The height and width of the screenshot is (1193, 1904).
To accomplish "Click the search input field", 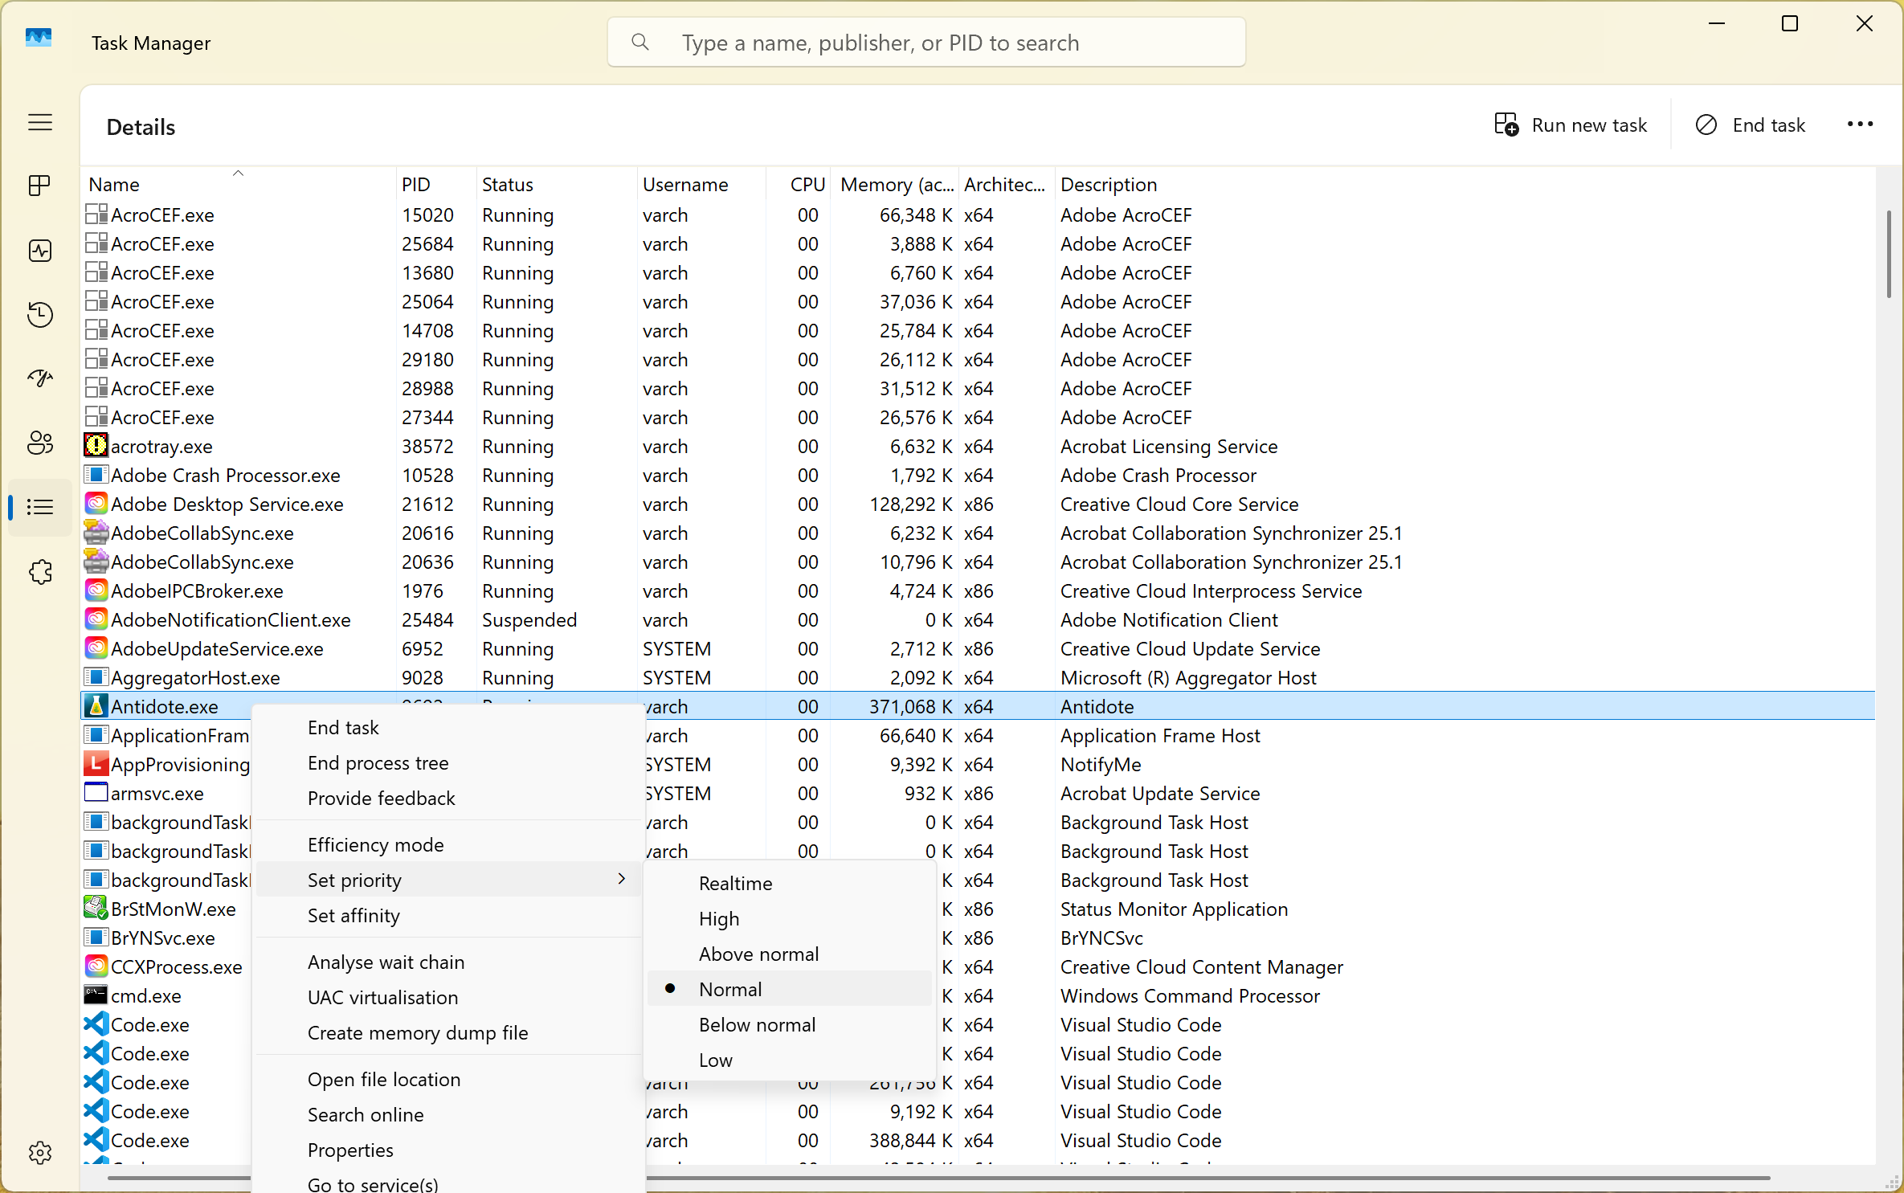I will tap(926, 42).
